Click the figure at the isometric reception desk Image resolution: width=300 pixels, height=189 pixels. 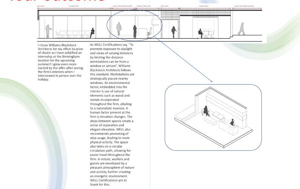[232, 122]
